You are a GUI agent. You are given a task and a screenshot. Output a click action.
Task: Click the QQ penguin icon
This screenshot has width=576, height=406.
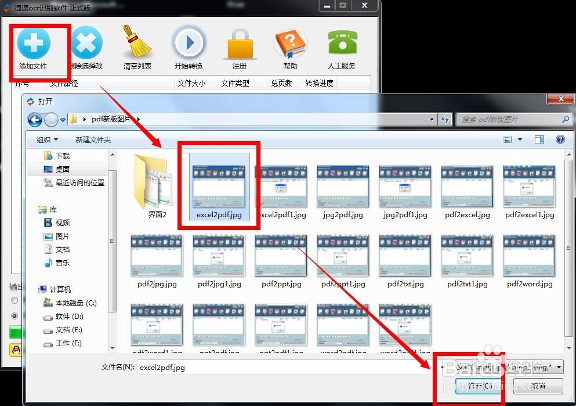(15, 350)
